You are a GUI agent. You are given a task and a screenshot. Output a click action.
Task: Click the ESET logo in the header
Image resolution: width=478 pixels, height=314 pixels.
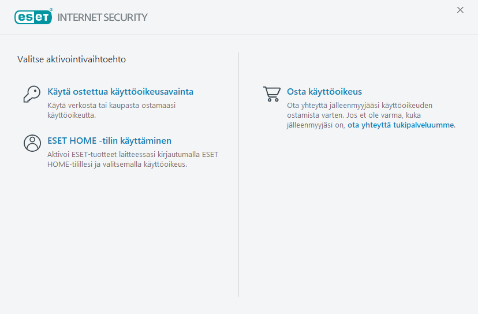click(33, 17)
